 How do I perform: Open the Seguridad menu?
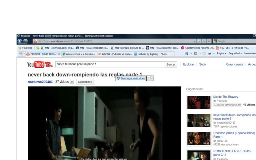(x=235, y=53)
